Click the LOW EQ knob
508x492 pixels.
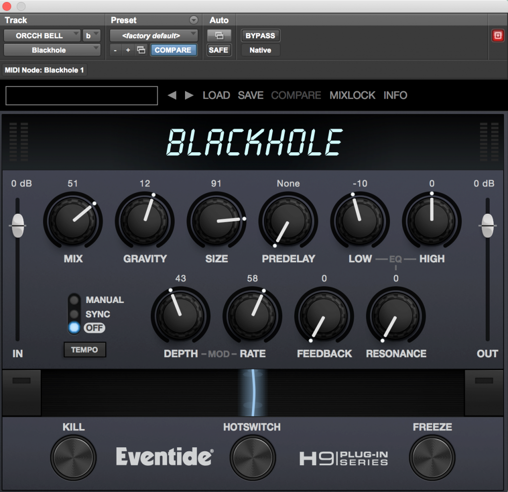point(360,222)
